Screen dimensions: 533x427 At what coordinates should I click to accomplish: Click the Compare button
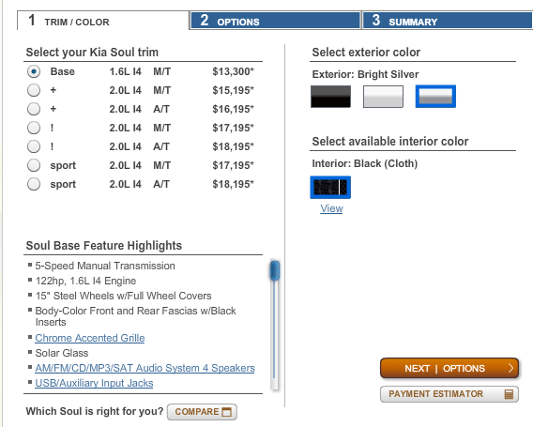(x=202, y=412)
